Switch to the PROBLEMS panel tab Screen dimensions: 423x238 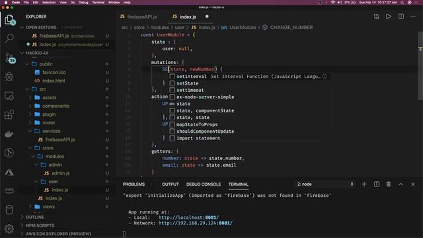(134, 184)
